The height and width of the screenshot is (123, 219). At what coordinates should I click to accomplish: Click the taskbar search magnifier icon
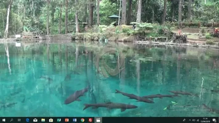12,120
